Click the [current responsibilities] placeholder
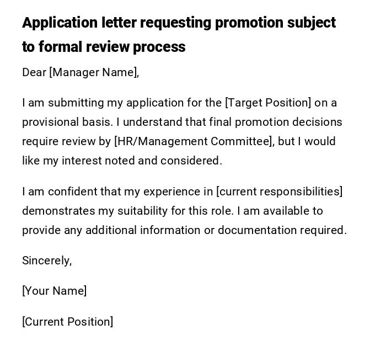The width and height of the screenshot is (386, 356). click(x=280, y=192)
